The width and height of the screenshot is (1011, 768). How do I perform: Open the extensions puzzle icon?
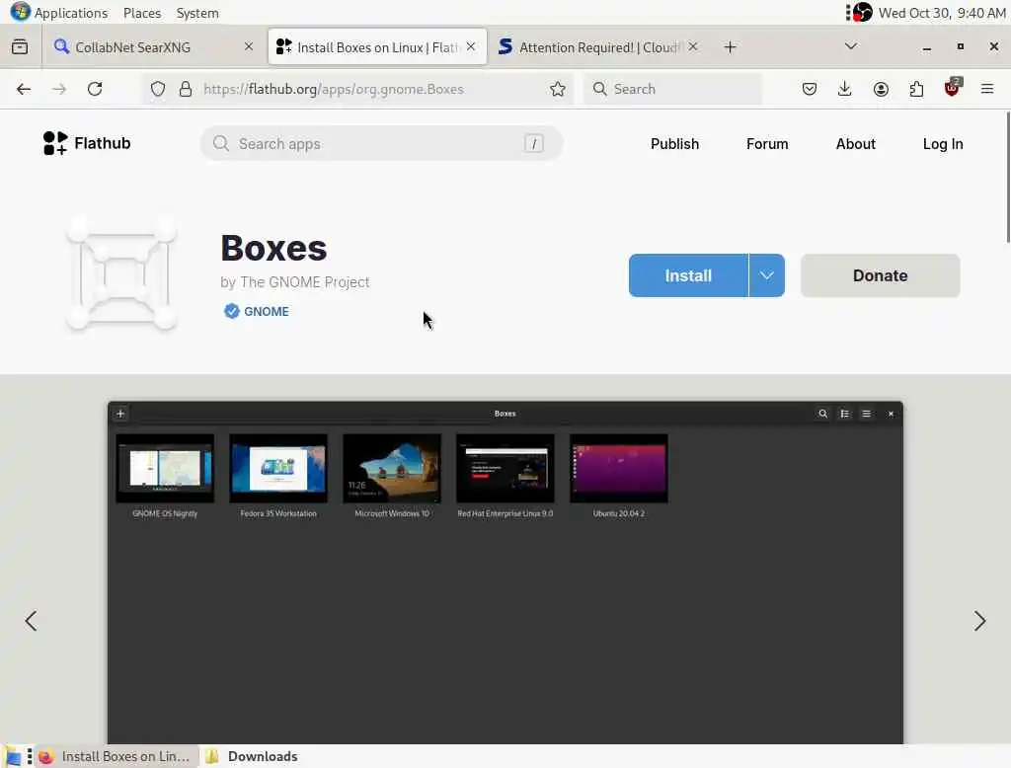[x=916, y=89]
